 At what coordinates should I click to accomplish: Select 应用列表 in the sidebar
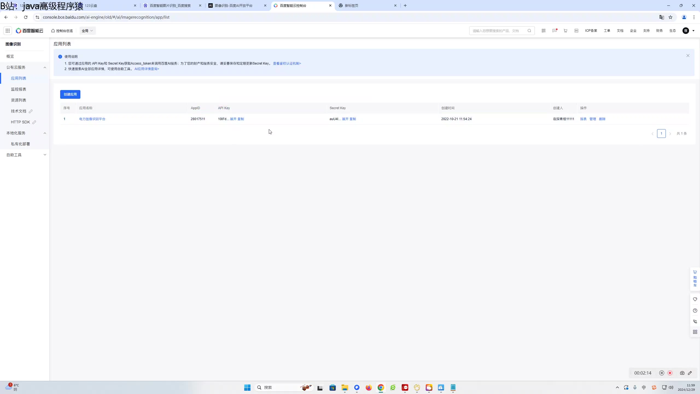pos(25,78)
